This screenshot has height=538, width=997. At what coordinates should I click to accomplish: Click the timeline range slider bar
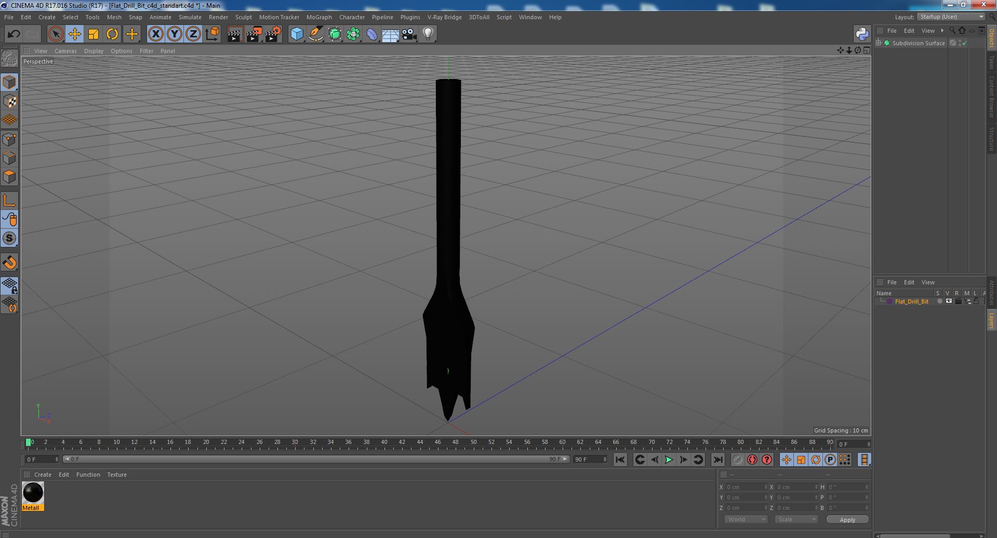(x=316, y=459)
